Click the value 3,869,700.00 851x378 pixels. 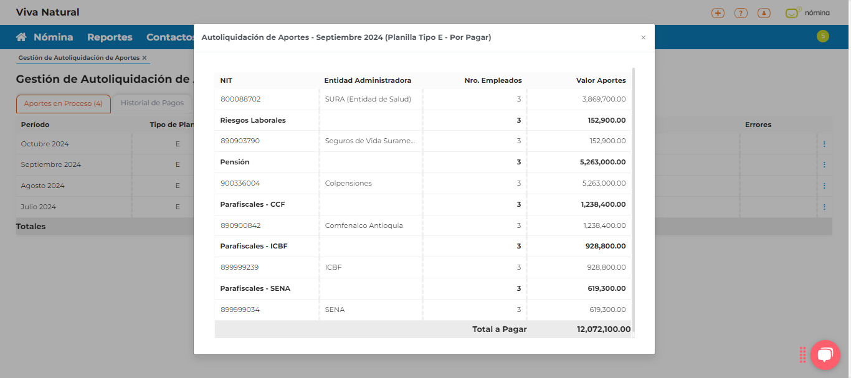pyautogui.click(x=604, y=99)
